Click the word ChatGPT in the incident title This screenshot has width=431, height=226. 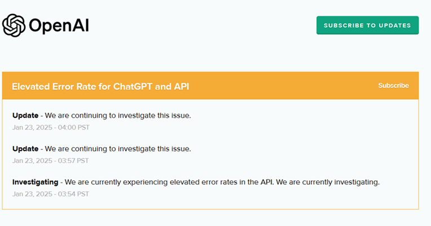(x=136, y=87)
